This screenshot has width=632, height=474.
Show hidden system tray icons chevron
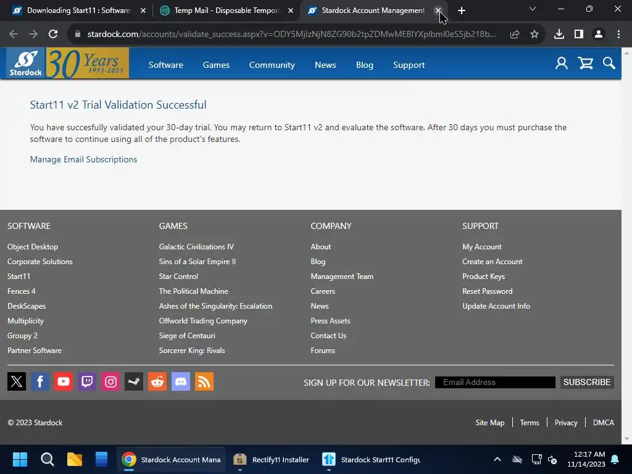click(x=497, y=459)
